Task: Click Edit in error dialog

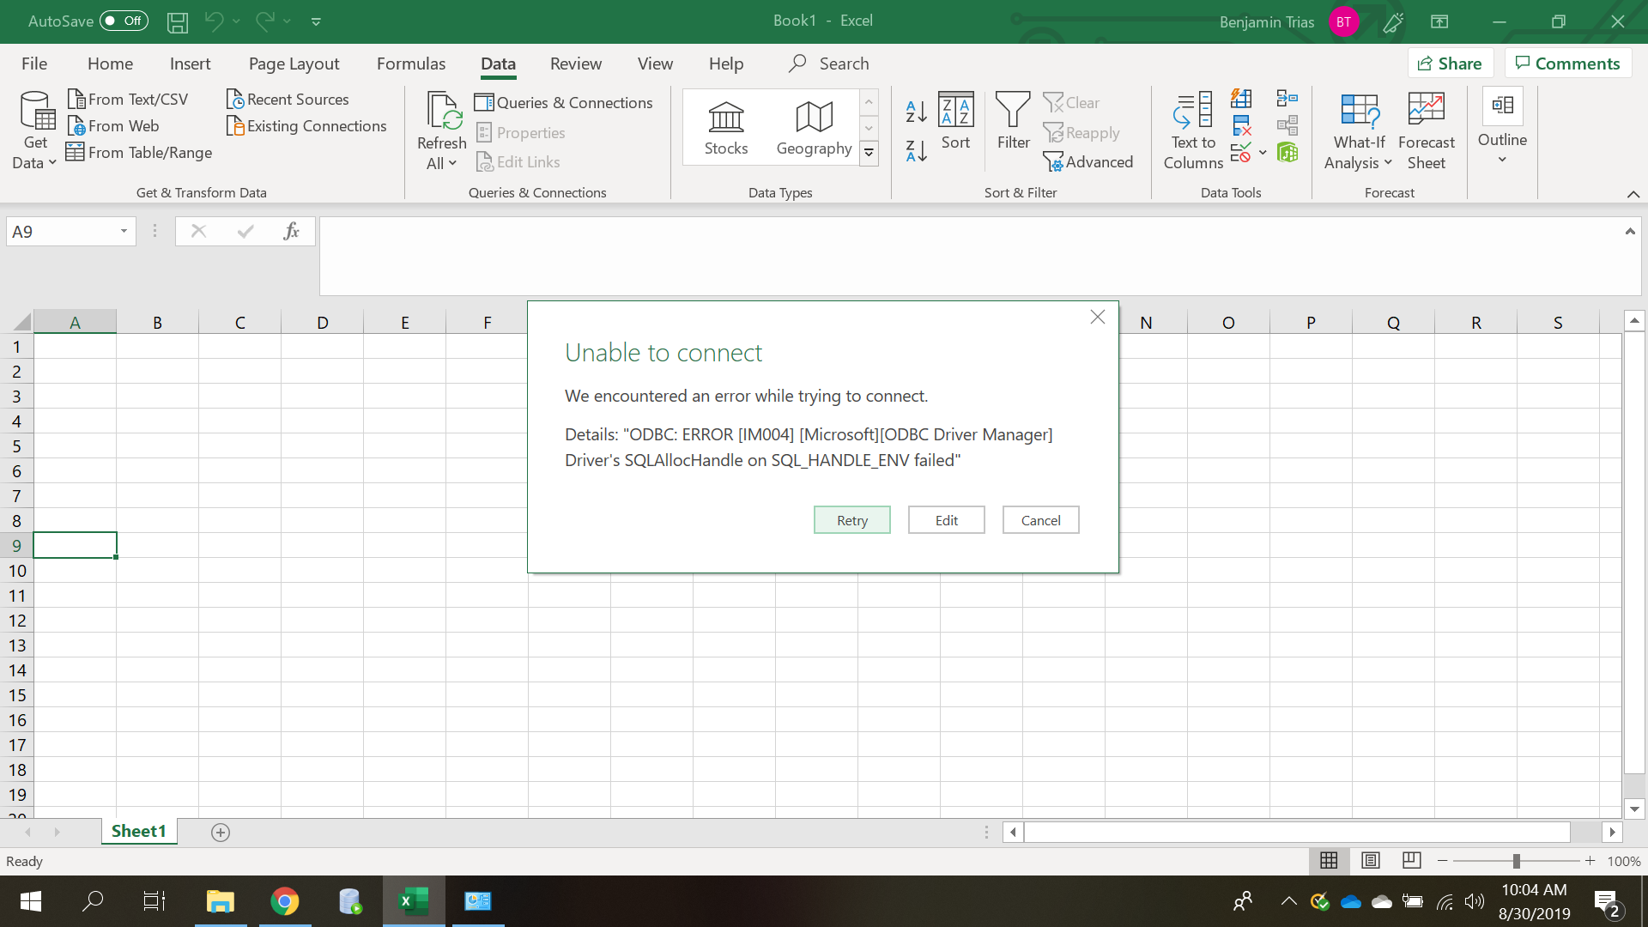Action: (x=947, y=520)
